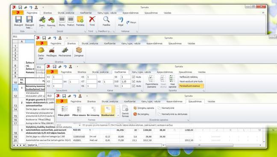Image resolution: width=277 pixels, height=157 pixels.
Task: Open dropdown arrow under Darbą button
Action: pyautogui.click(x=42, y=28)
